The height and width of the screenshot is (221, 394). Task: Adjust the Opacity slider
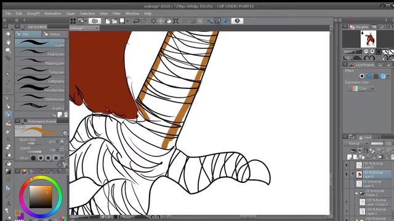pos(34,152)
